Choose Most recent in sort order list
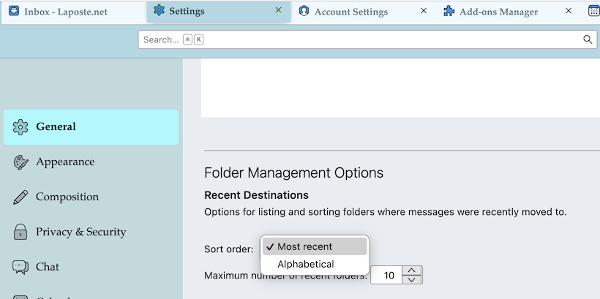Viewport: 600px width, 299px height. click(304, 246)
